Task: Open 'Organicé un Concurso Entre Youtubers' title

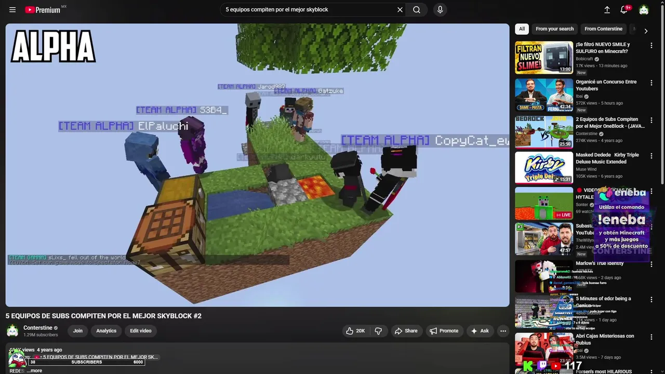Action: click(606, 85)
